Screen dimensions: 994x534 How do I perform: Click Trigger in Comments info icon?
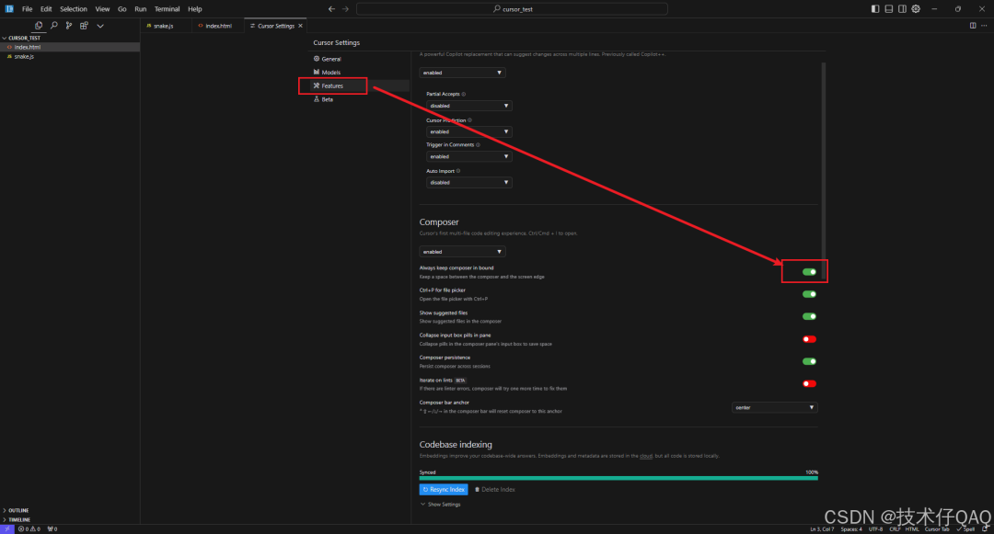coord(478,145)
